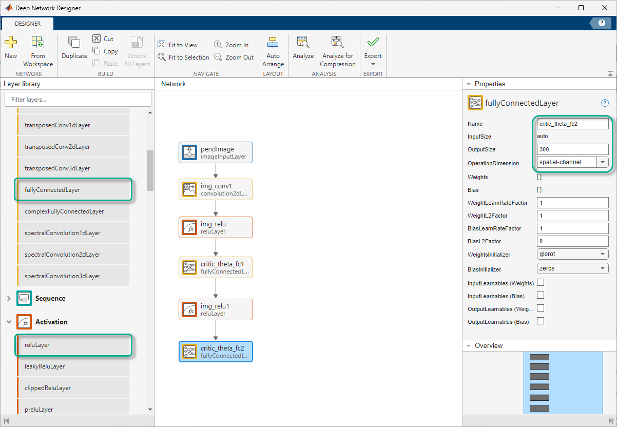Create a New network

tap(11, 49)
